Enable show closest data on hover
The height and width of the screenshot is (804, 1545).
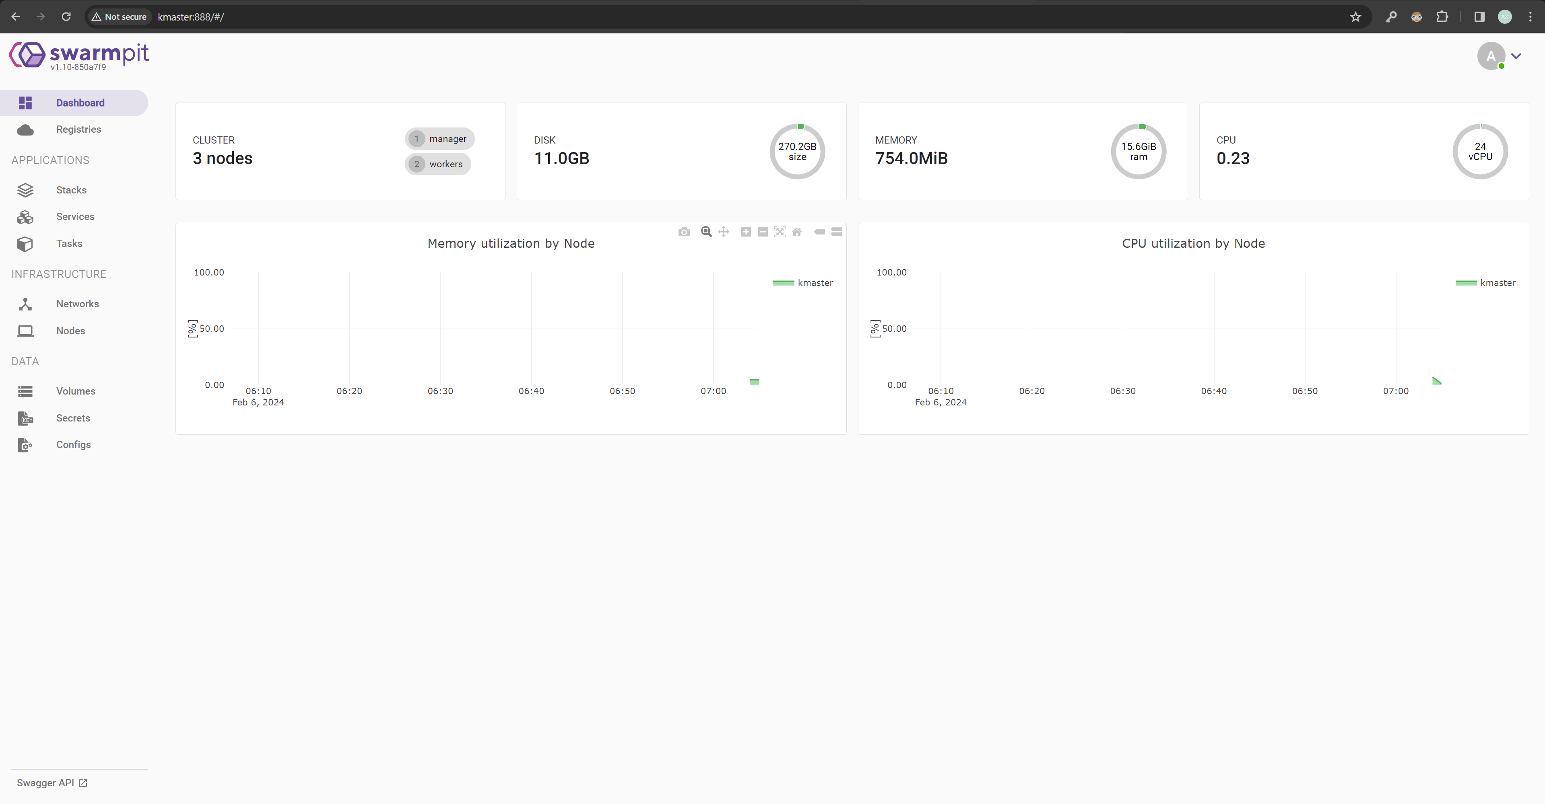pyautogui.click(x=819, y=232)
